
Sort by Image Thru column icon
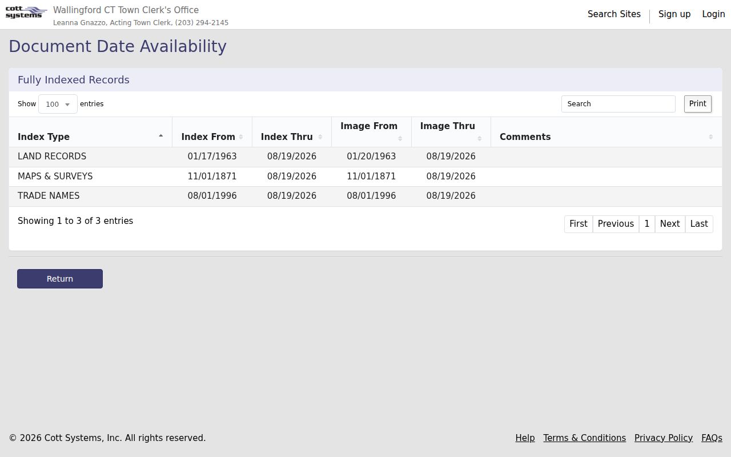[479, 138]
